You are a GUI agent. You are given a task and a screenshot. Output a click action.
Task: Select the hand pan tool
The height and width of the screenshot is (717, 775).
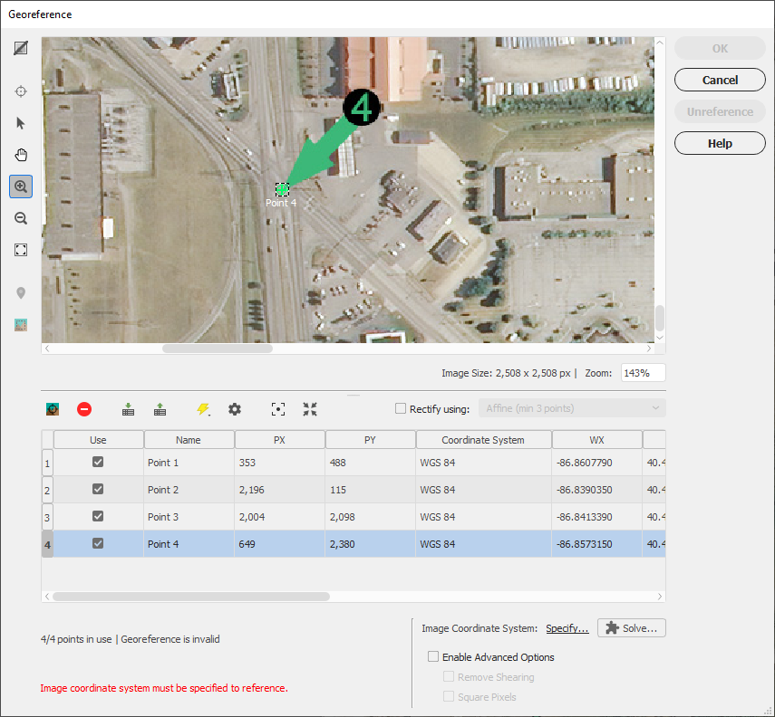tap(21, 155)
